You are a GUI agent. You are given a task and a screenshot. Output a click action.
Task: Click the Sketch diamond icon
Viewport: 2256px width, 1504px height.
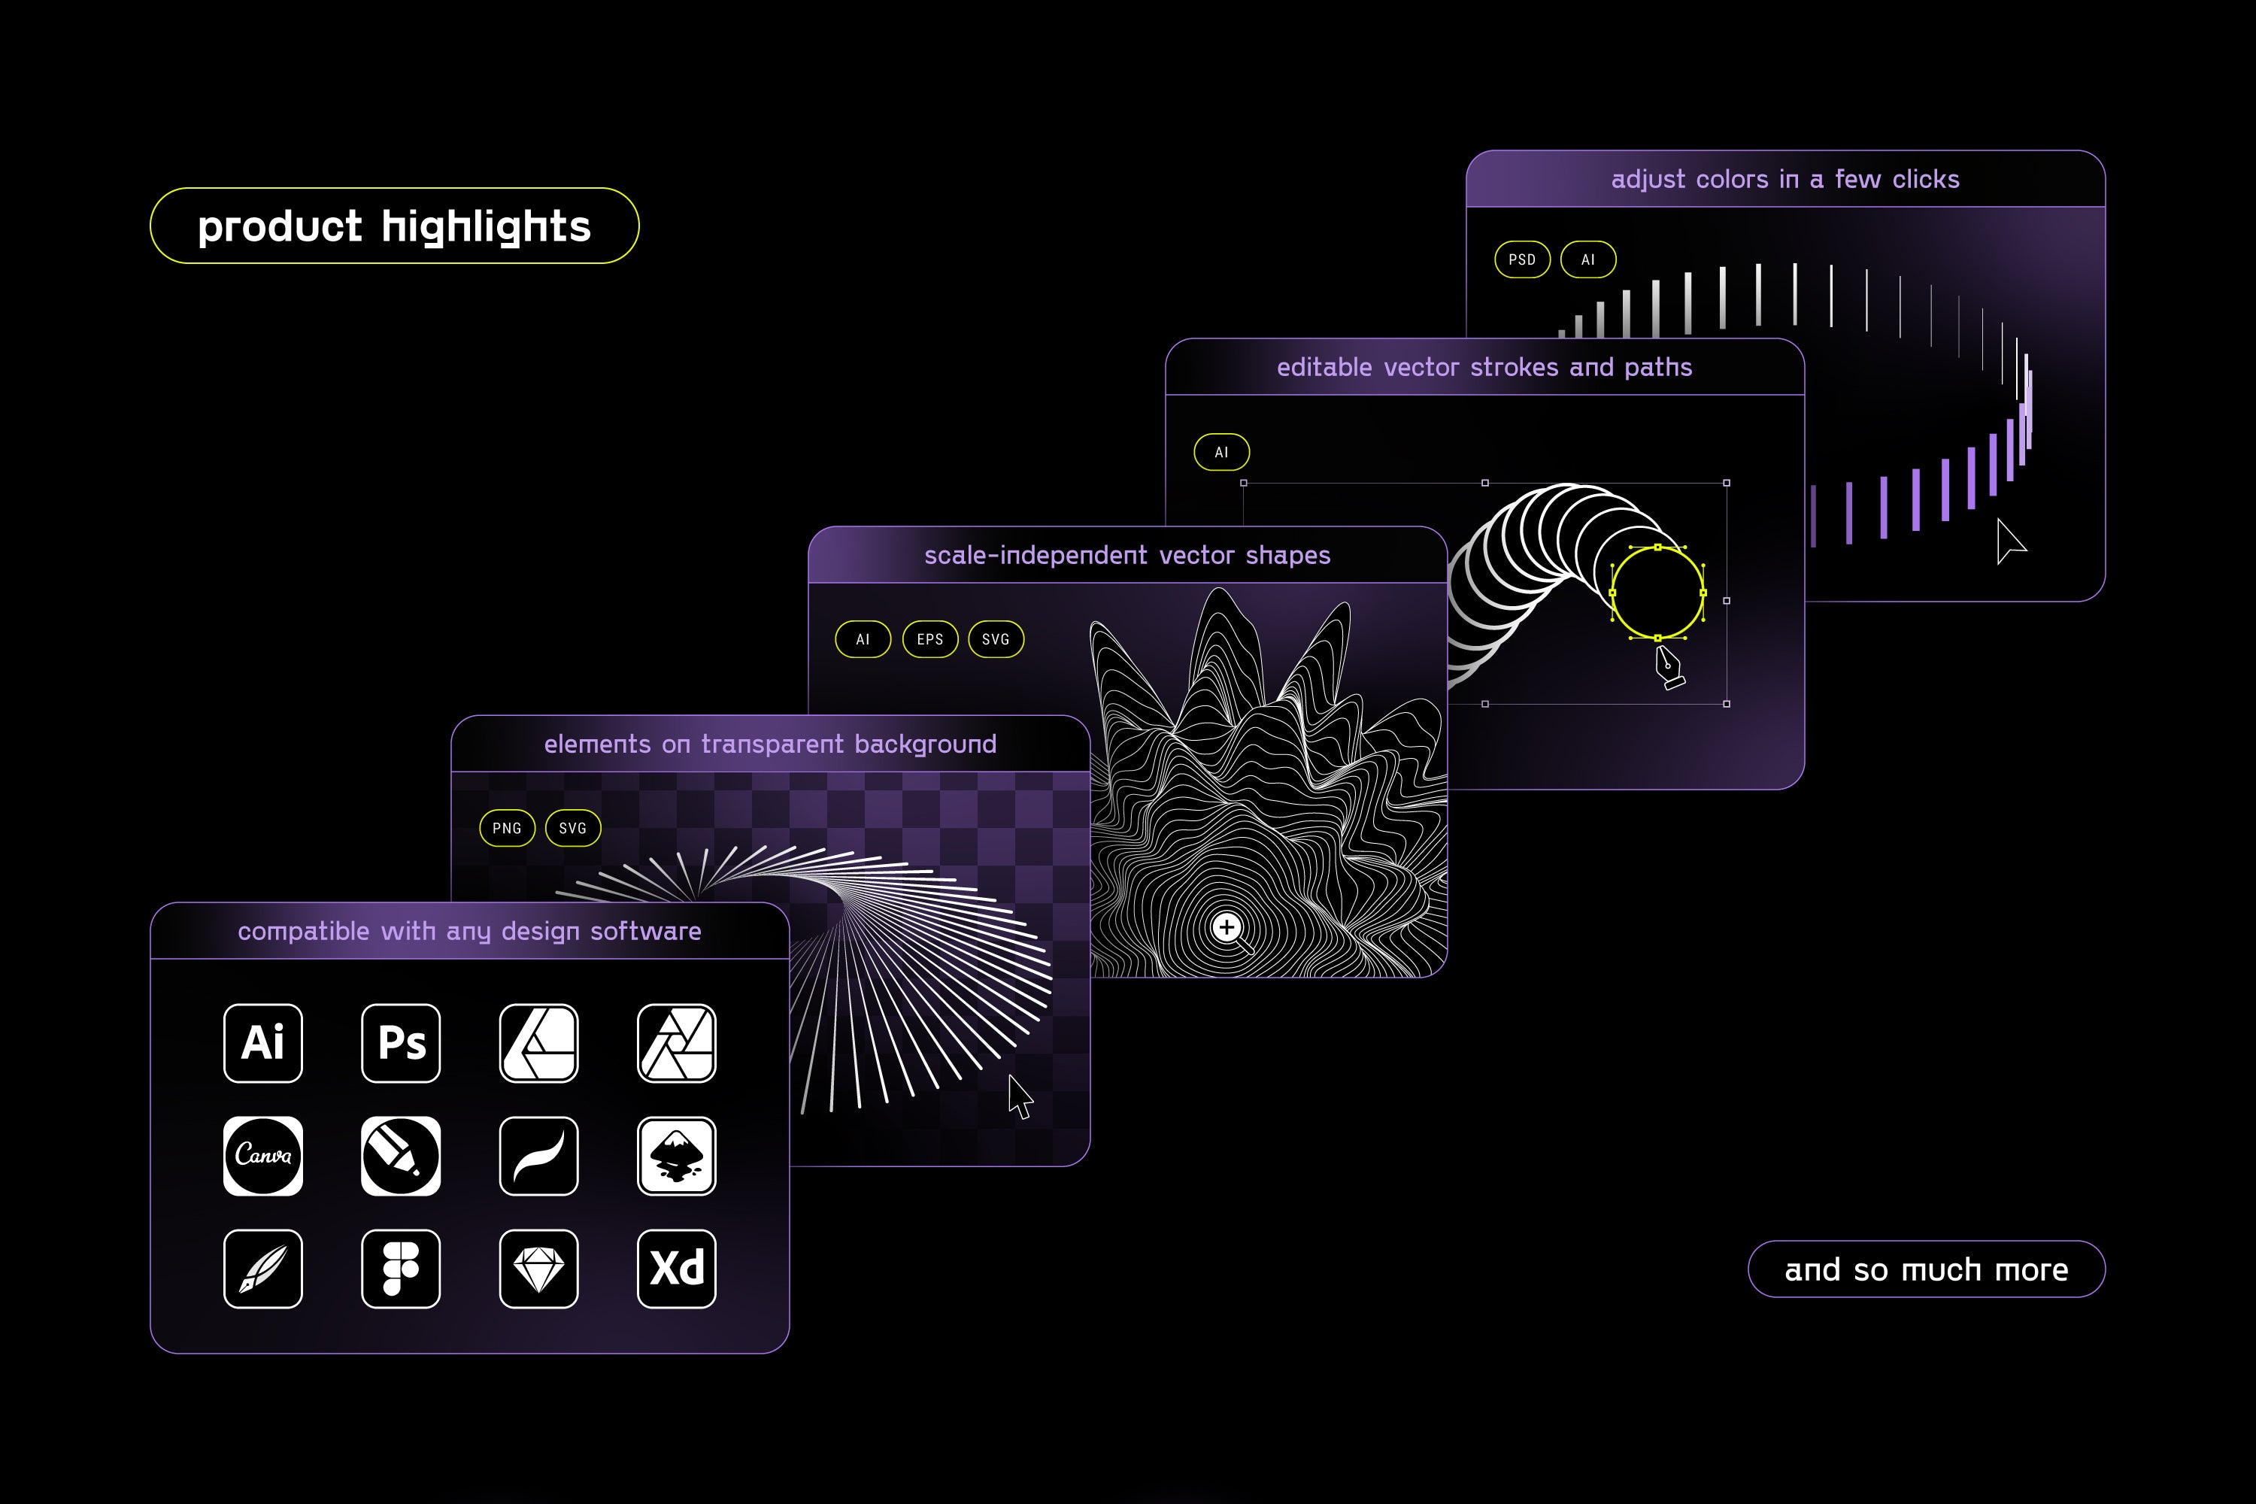click(x=539, y=1268)
